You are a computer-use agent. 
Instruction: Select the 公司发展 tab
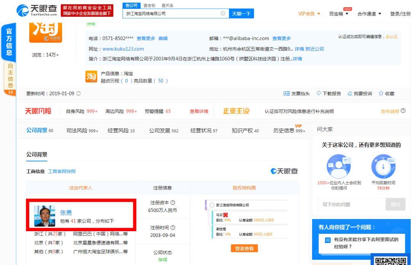[164, 130]
